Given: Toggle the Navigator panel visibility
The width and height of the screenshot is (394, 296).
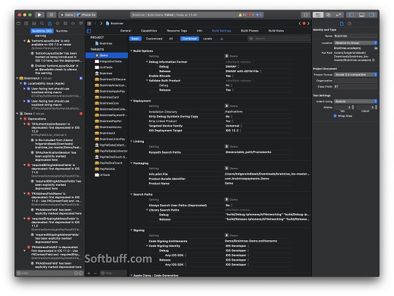Looking at the screenshot, I should 351,15.
